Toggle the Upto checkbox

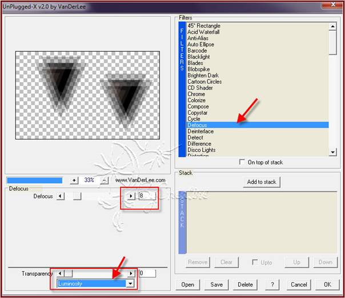point(255,262)
